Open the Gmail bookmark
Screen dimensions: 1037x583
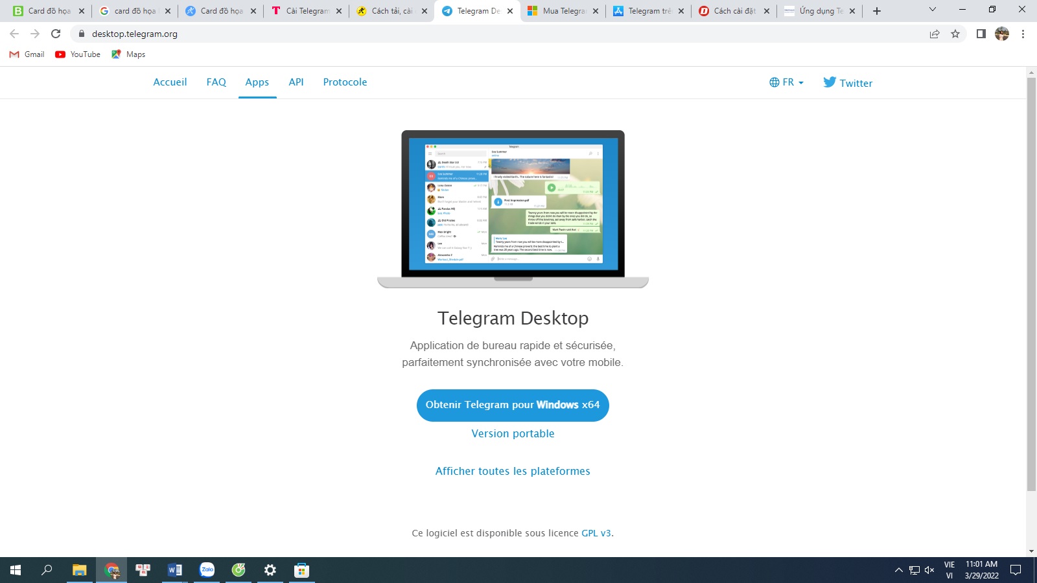click(27, 54)
